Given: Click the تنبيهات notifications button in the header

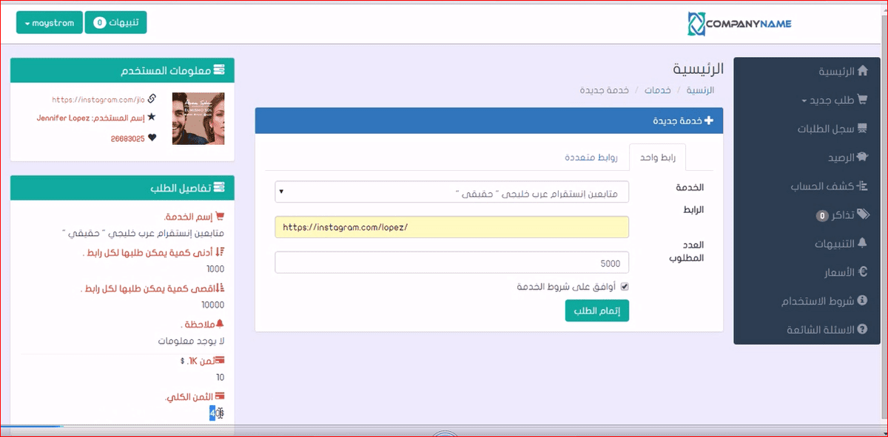Looking at the screenshot, I should coord(116,23).
